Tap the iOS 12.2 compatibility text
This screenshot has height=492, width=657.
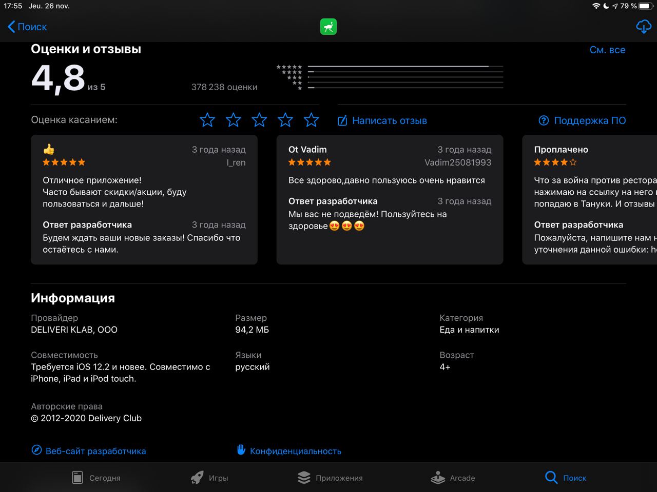(121, 373)
